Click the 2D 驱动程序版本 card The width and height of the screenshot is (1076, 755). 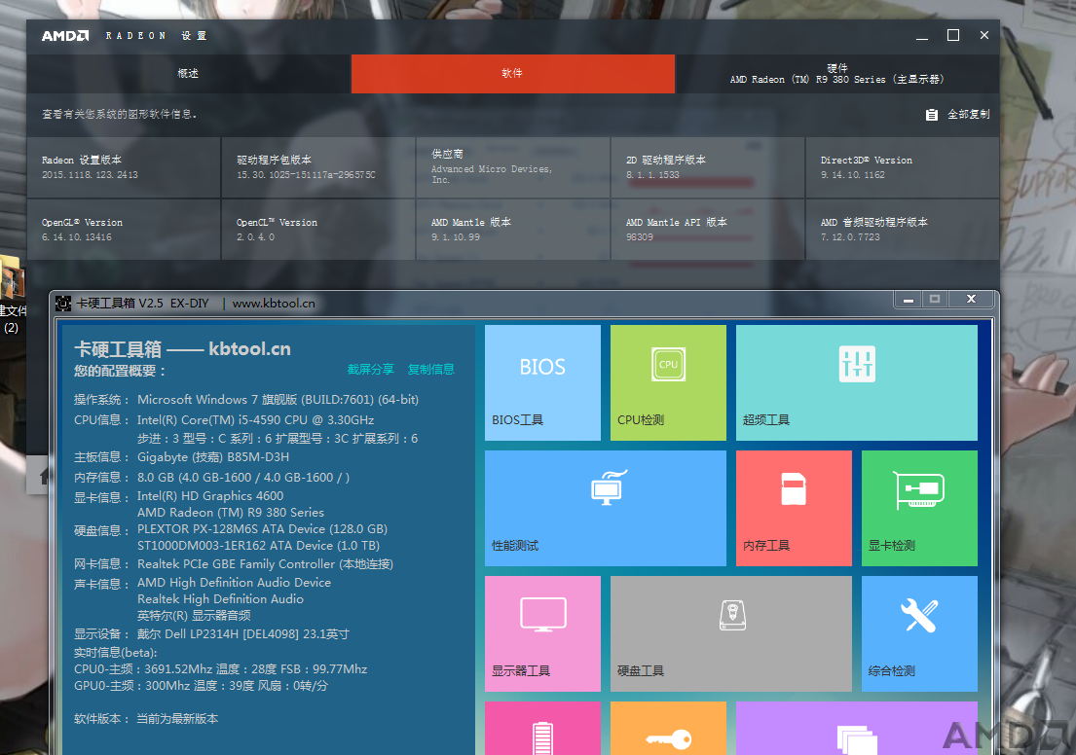[x=708, y=167]
